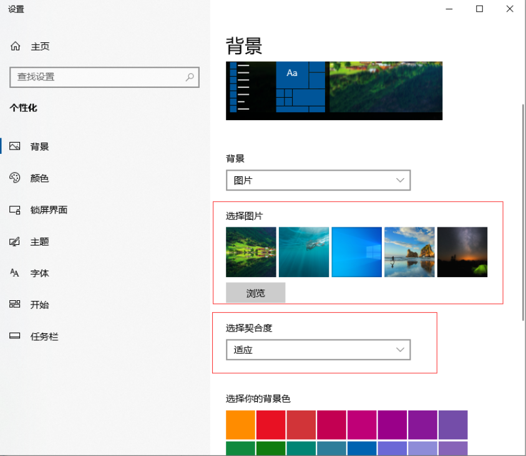Image resolution: width=526 pixels, height=456 pixels.
Task: Select the 背景 (Background) sidebar icon
Action: [14, 146]
